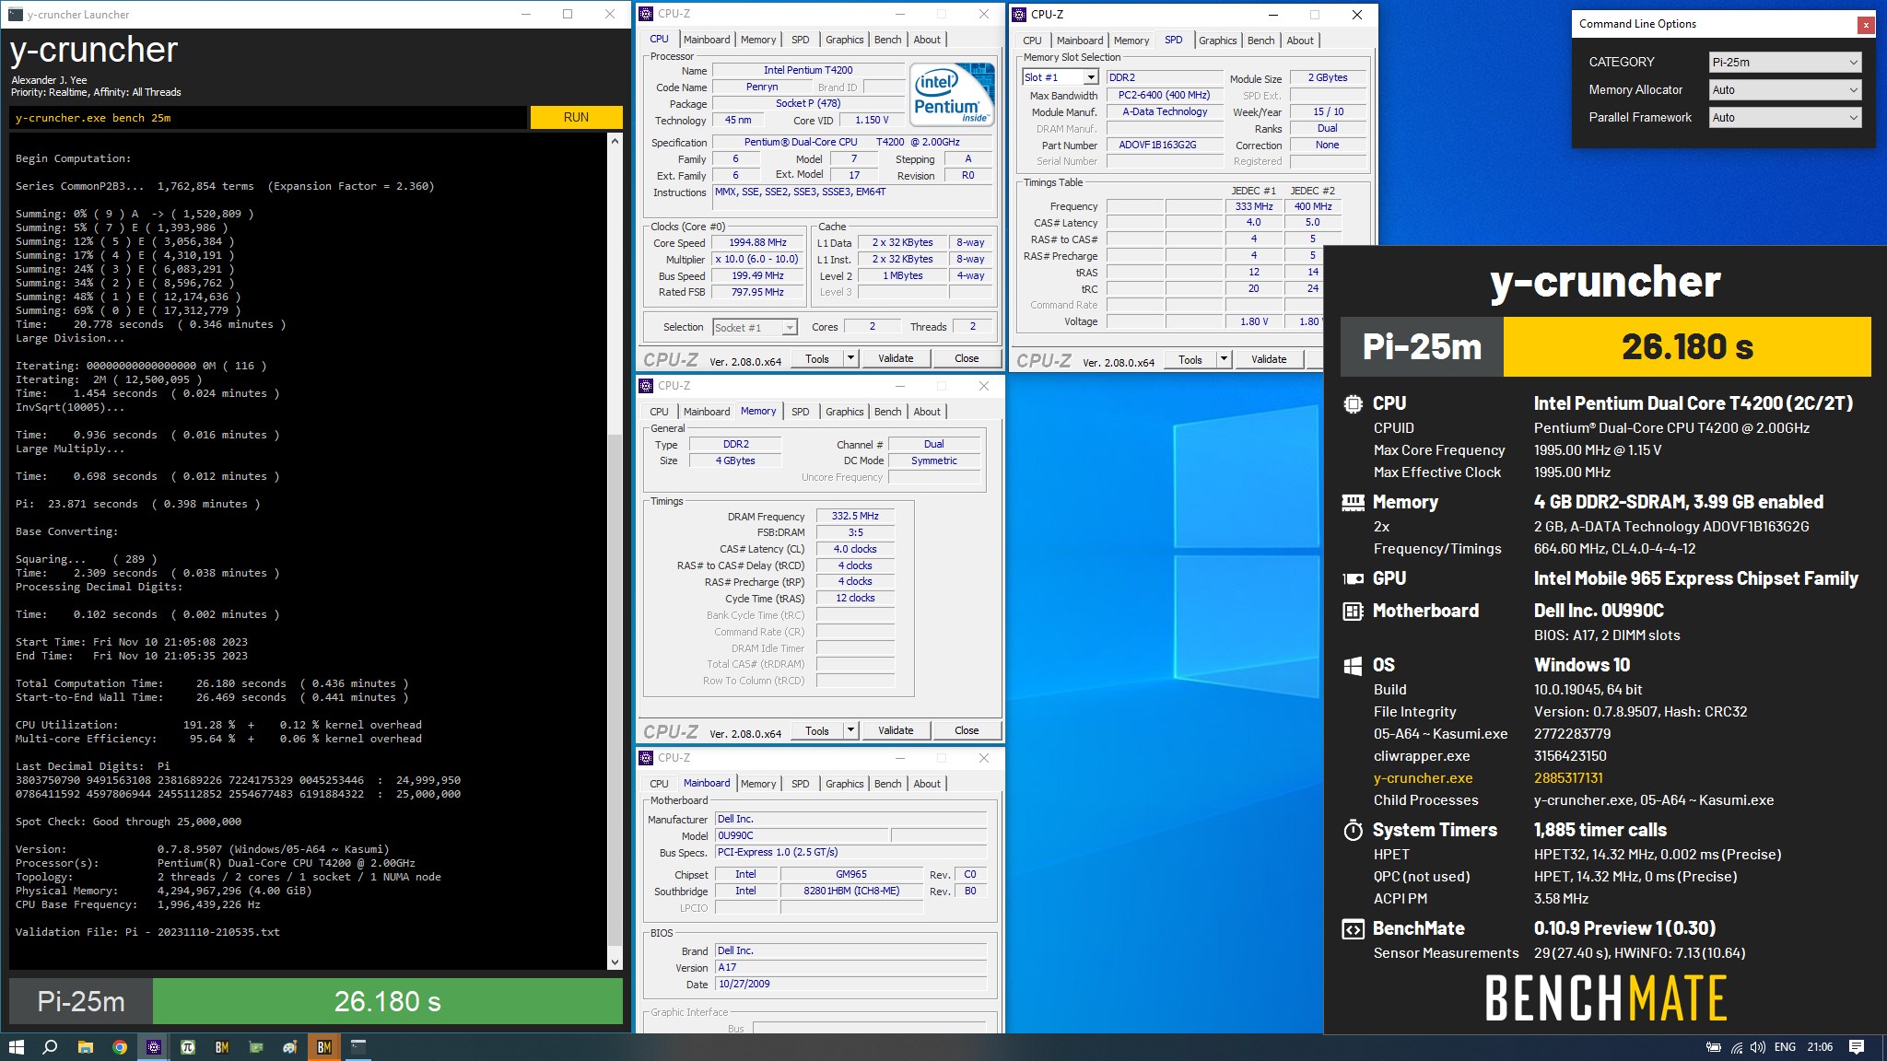Switch to highlighted orange BenchMate taskbar icon

(x=324, y=1047)
